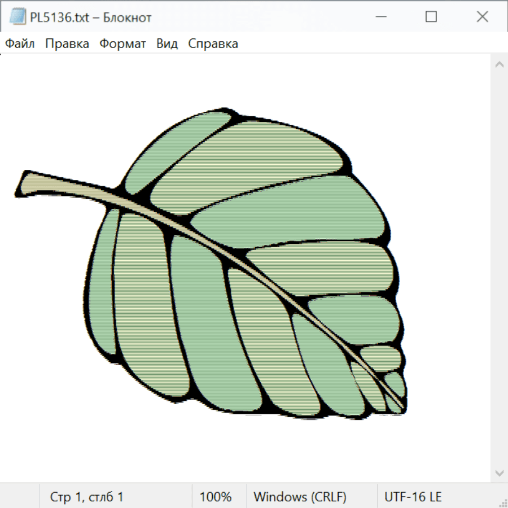Image resolution: width=508 pixels, height=508 pixels.
Task: Click the 100% zoom indicator in the status bar
Action: [216, 497]
